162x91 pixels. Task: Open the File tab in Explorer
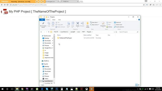pos(42,20)
